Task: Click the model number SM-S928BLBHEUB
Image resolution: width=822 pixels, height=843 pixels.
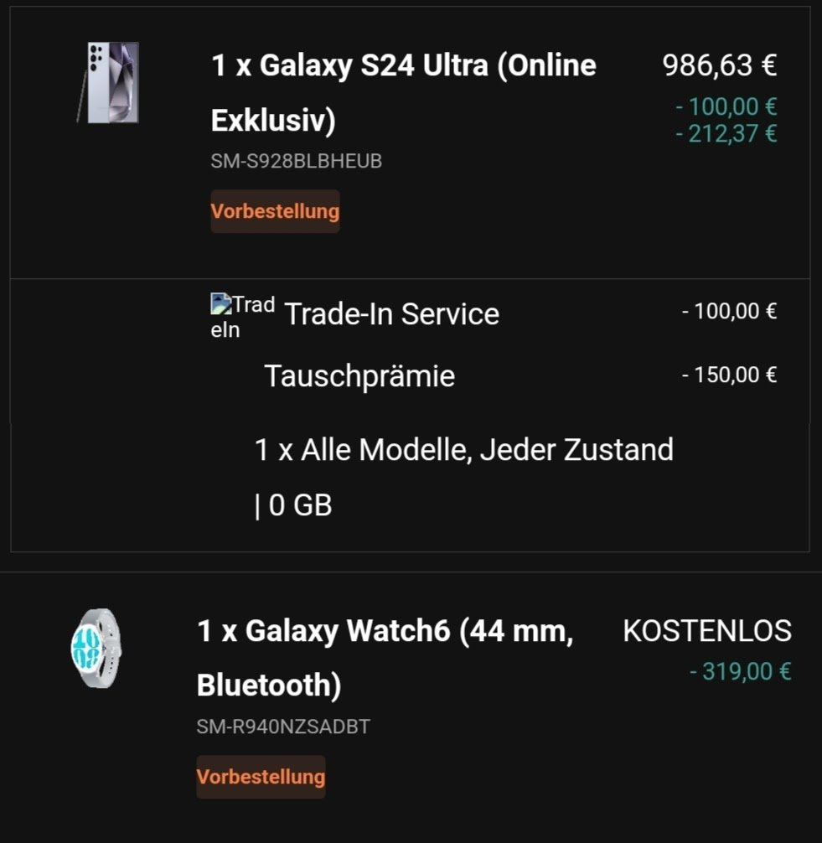Action: pyautogui.click(x=296, y=161)
